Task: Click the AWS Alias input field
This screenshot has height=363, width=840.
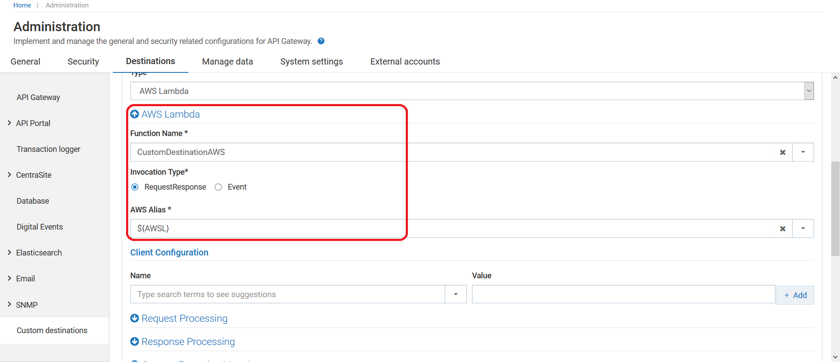Action: (451, 229)
